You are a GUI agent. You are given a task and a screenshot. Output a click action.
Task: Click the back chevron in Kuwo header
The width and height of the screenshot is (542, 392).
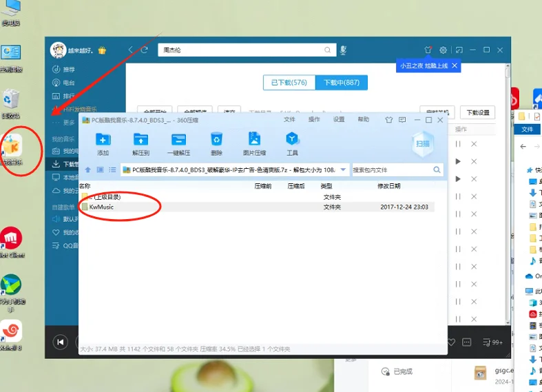pyautogui.click(x=131, y=50)
